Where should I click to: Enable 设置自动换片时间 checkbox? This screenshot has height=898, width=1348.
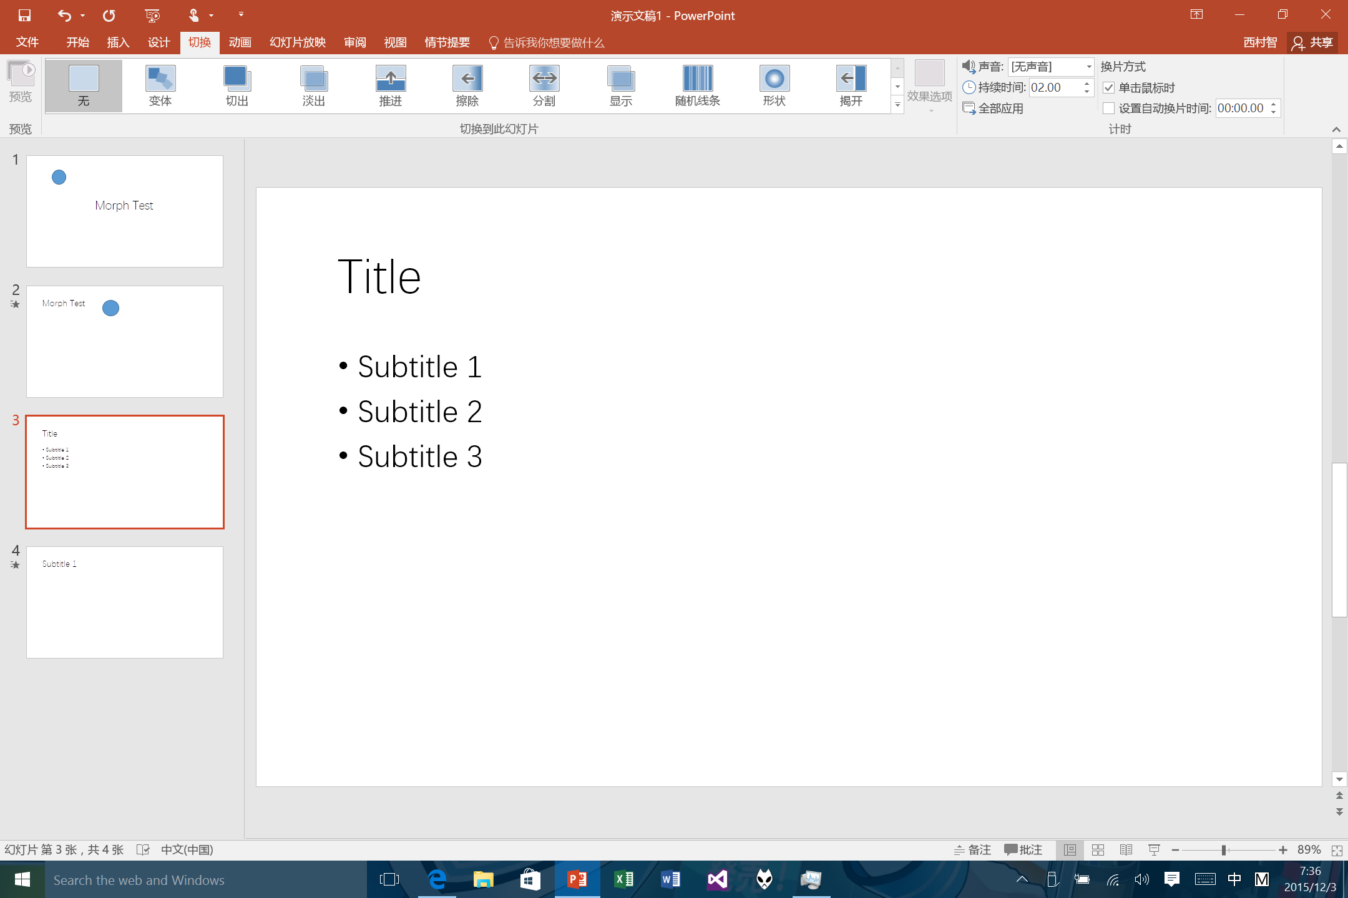[1109, 108]
